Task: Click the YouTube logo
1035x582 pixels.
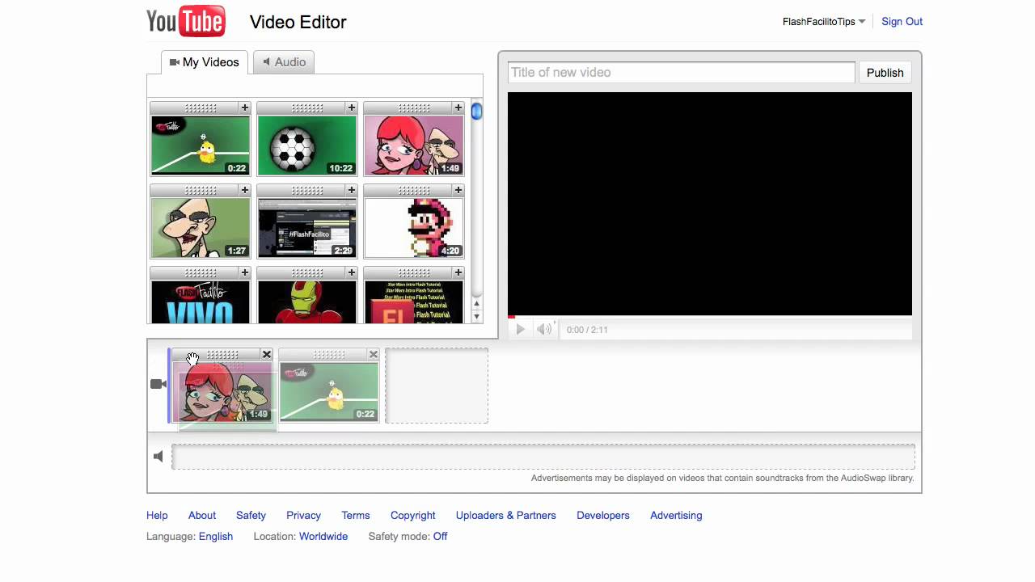Action: (186, 21)
